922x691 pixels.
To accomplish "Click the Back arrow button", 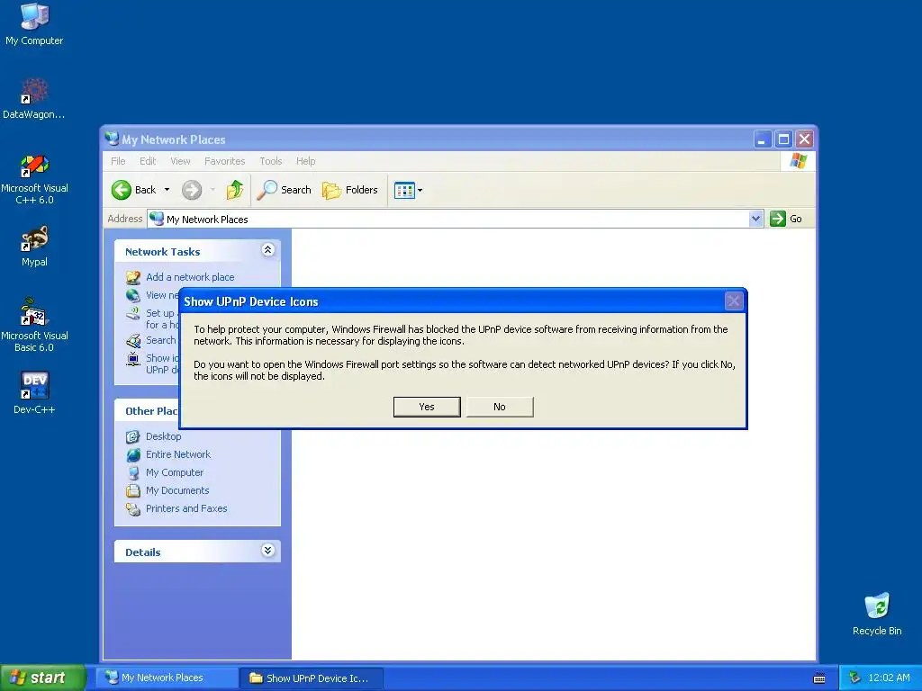I will click(135, 190).
